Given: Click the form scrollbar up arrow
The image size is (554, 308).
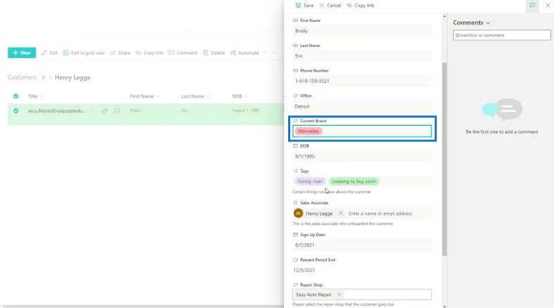Looking at the screenshot, I should (445, 16).
